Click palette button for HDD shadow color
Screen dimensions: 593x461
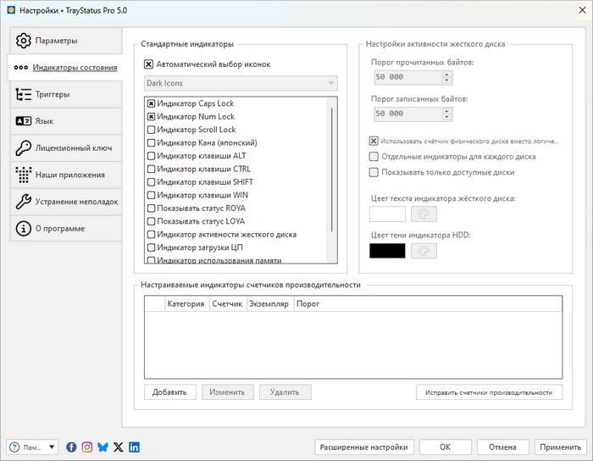click(x=424, y=251)
